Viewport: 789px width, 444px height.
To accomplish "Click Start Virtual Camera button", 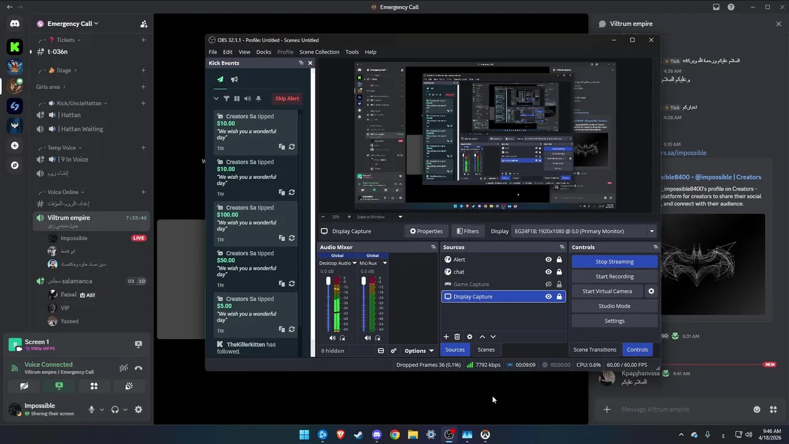I will [607, 291].
